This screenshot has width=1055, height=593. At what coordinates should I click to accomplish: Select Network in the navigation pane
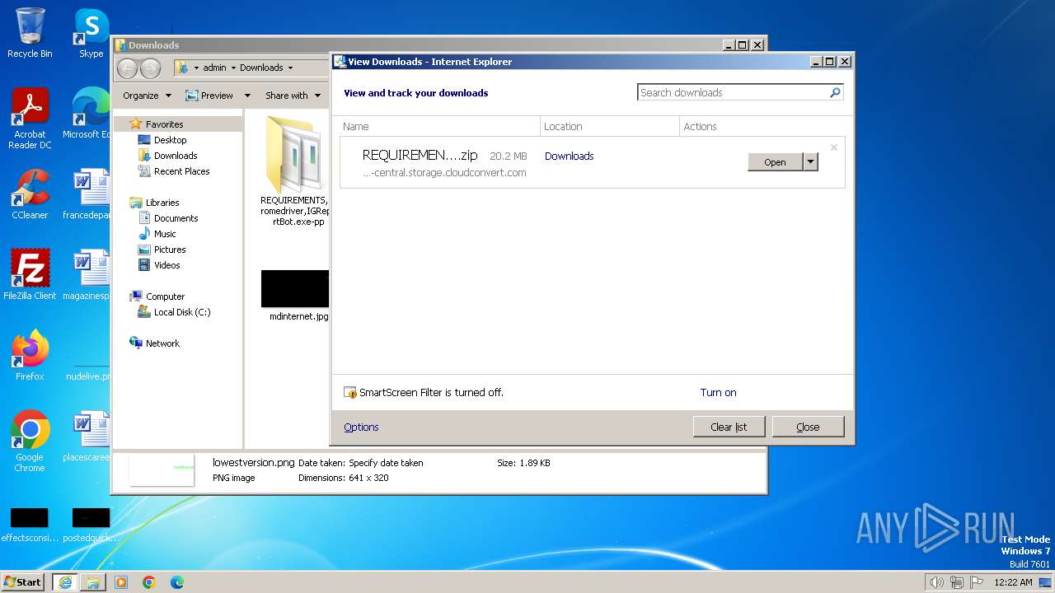click(162, 343)
